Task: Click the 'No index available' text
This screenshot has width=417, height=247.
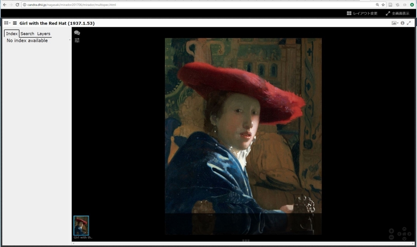Action: [27, 41]
